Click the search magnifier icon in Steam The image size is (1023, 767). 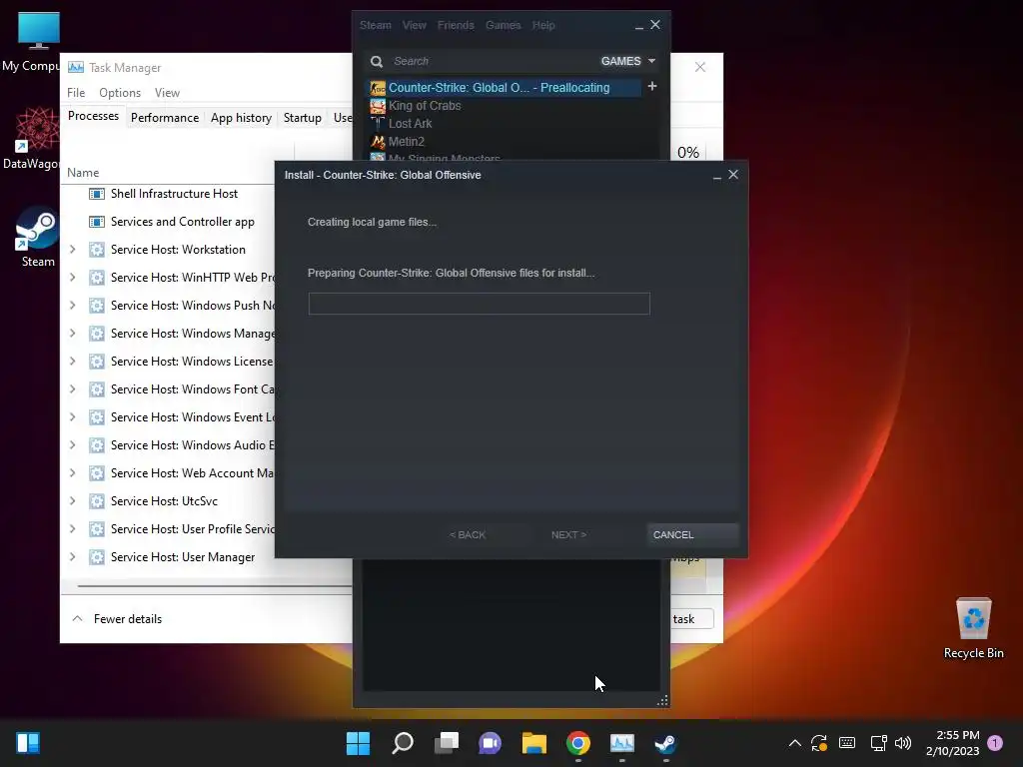click(377, 61)
